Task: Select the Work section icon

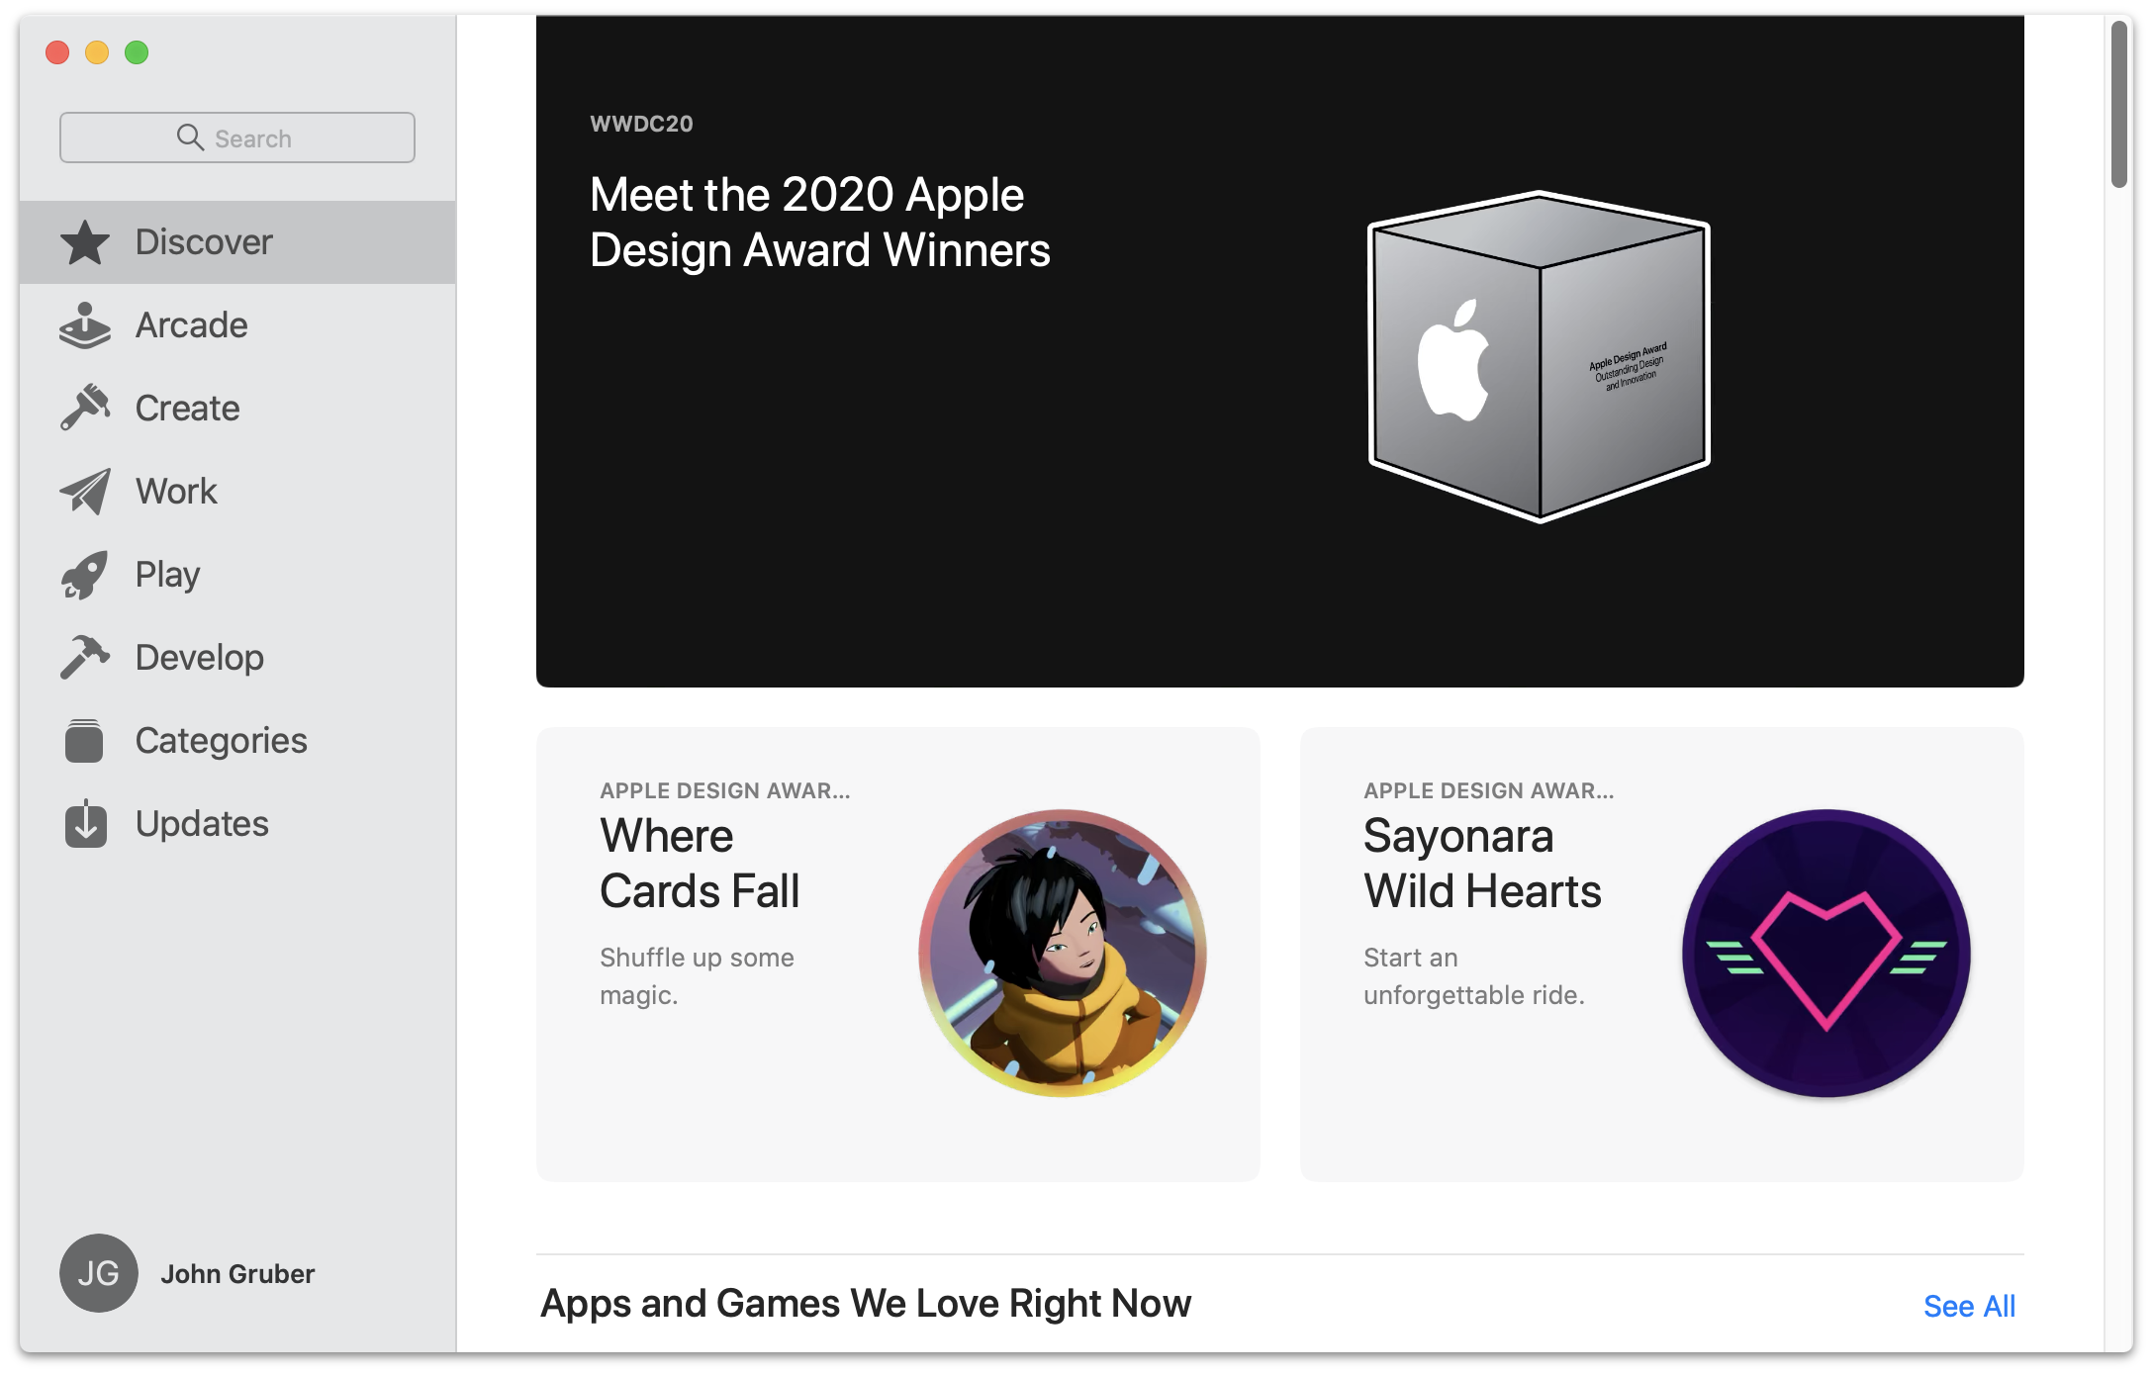Action: click(83, 488)
